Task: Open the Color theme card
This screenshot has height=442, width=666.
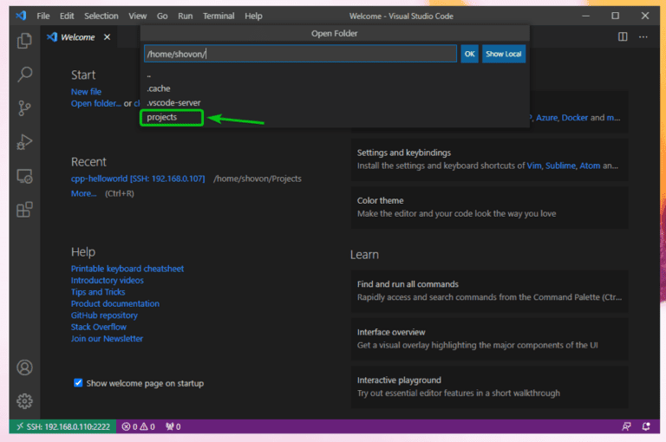Action: (489, 207)
